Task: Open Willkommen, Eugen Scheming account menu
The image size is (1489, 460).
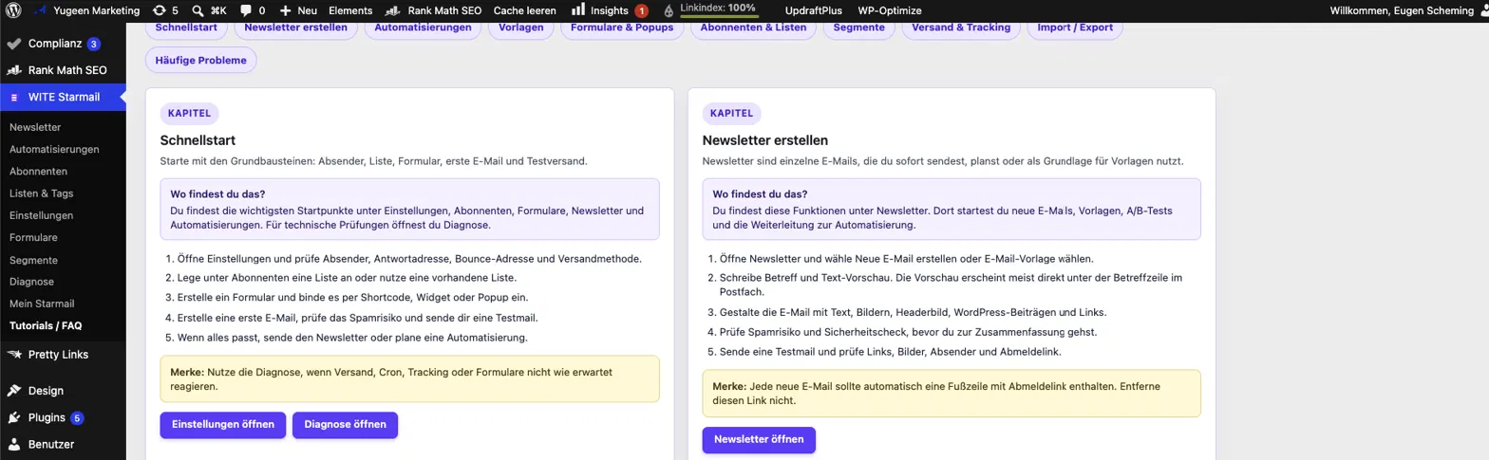Action: 1409,10
